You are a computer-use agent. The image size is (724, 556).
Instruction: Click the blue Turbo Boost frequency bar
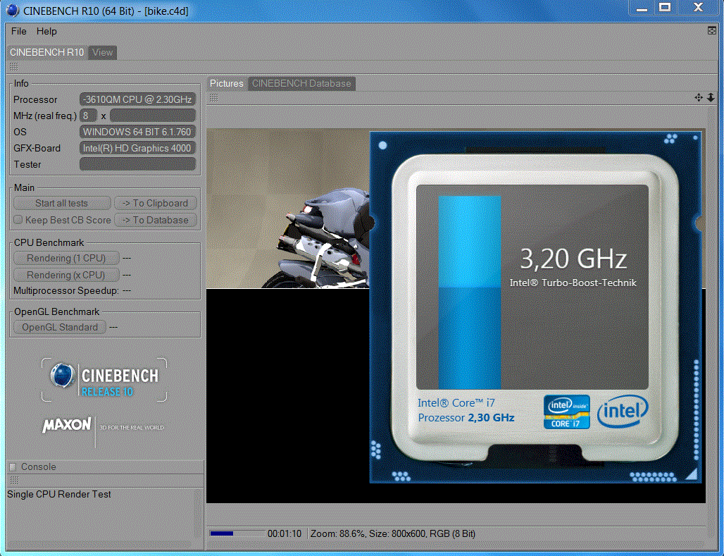coord(470,292)
